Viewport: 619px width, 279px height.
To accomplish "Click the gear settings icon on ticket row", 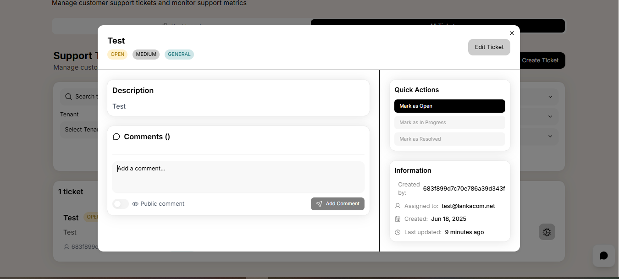I will pos(547,232).
